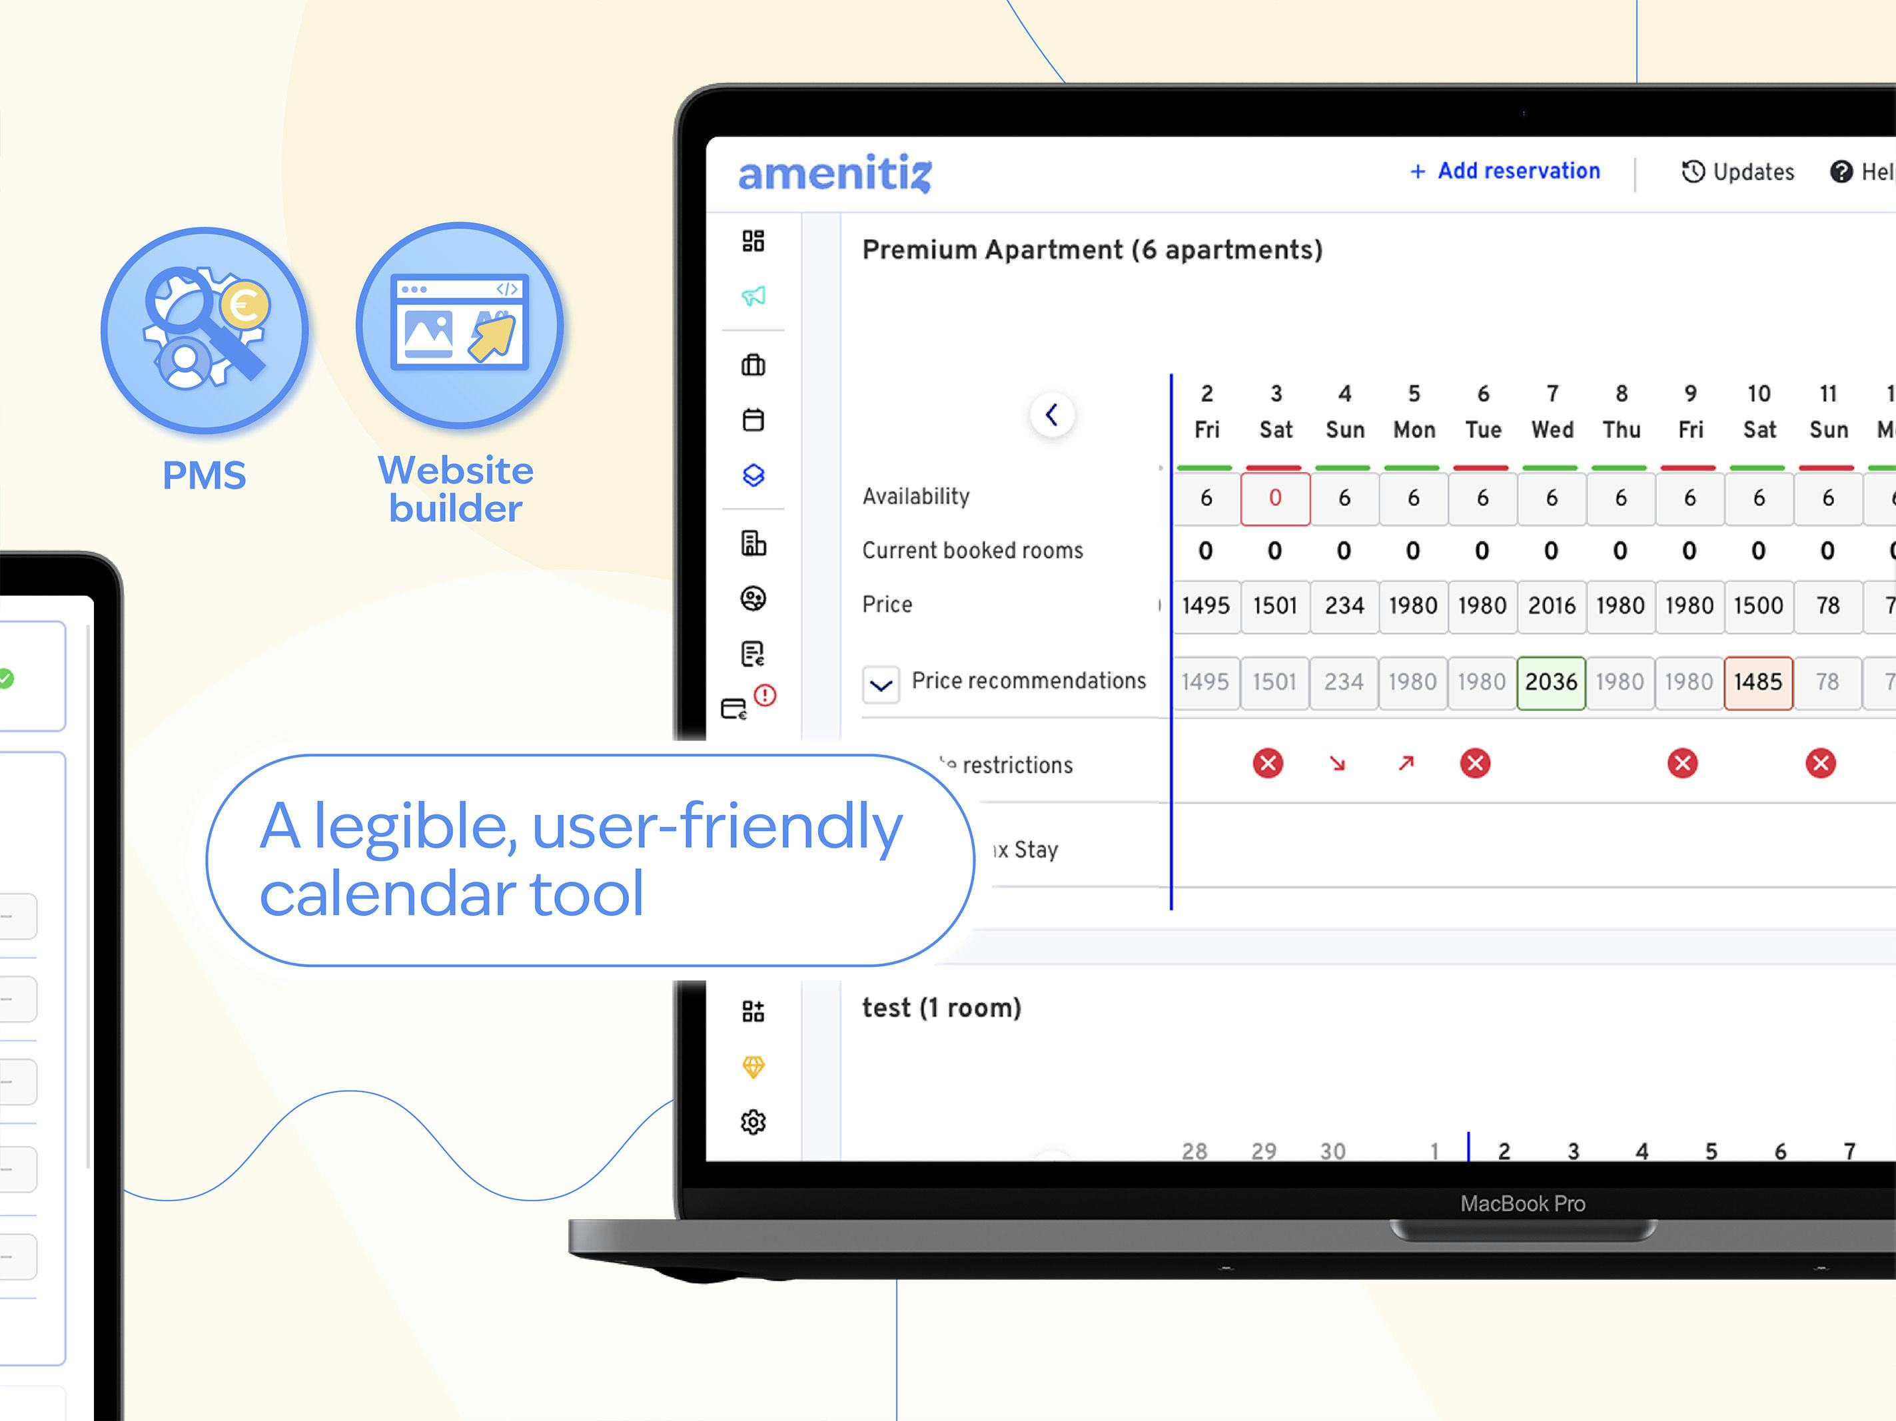Select the diamond/channel manager icon in sidebar
1896x1421 pixels.
pos(754,1064)
